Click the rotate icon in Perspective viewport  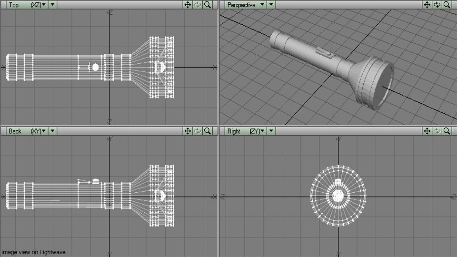(x=437, y=5)
